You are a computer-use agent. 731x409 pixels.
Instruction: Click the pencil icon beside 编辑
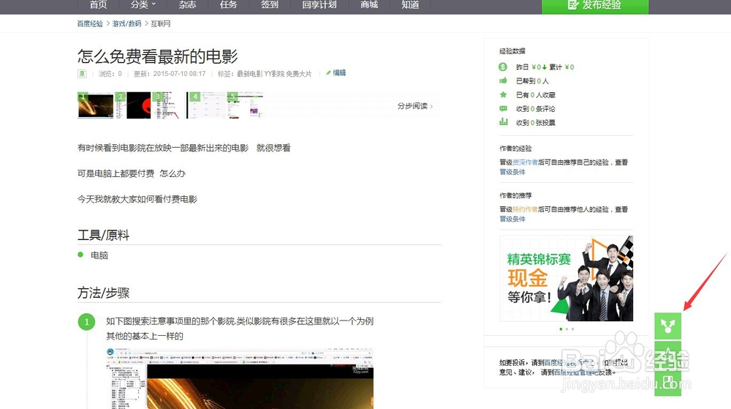[x=328, y=72]
